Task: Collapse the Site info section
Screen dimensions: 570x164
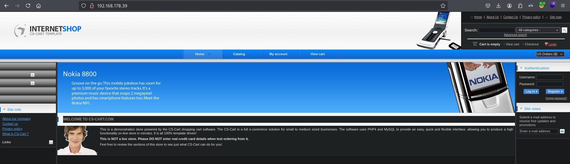Action: tap(4, 109)
